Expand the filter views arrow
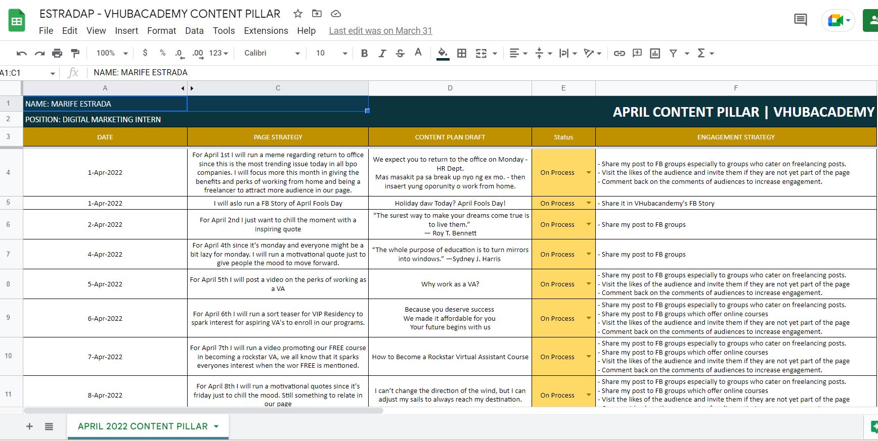 687,54
